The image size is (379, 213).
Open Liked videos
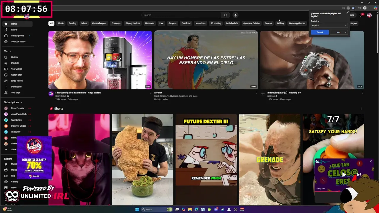click(17, 81)
